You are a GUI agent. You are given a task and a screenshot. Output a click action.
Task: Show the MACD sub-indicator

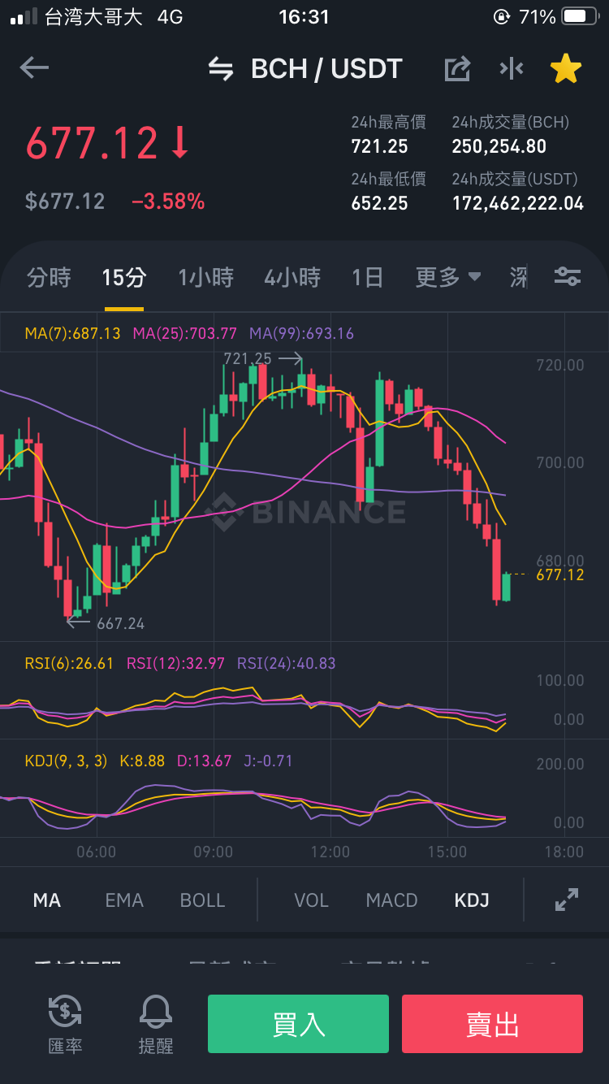pyautogui.click(x=391, y=900)
